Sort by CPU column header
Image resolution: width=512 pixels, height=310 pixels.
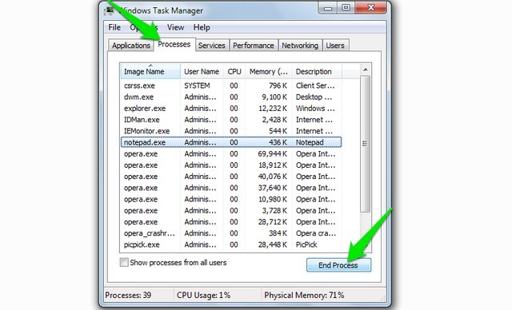[234, 71]
